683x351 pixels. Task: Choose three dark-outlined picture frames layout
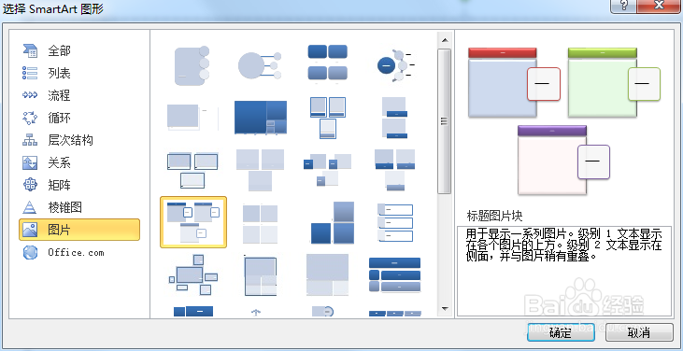(192, 170)
